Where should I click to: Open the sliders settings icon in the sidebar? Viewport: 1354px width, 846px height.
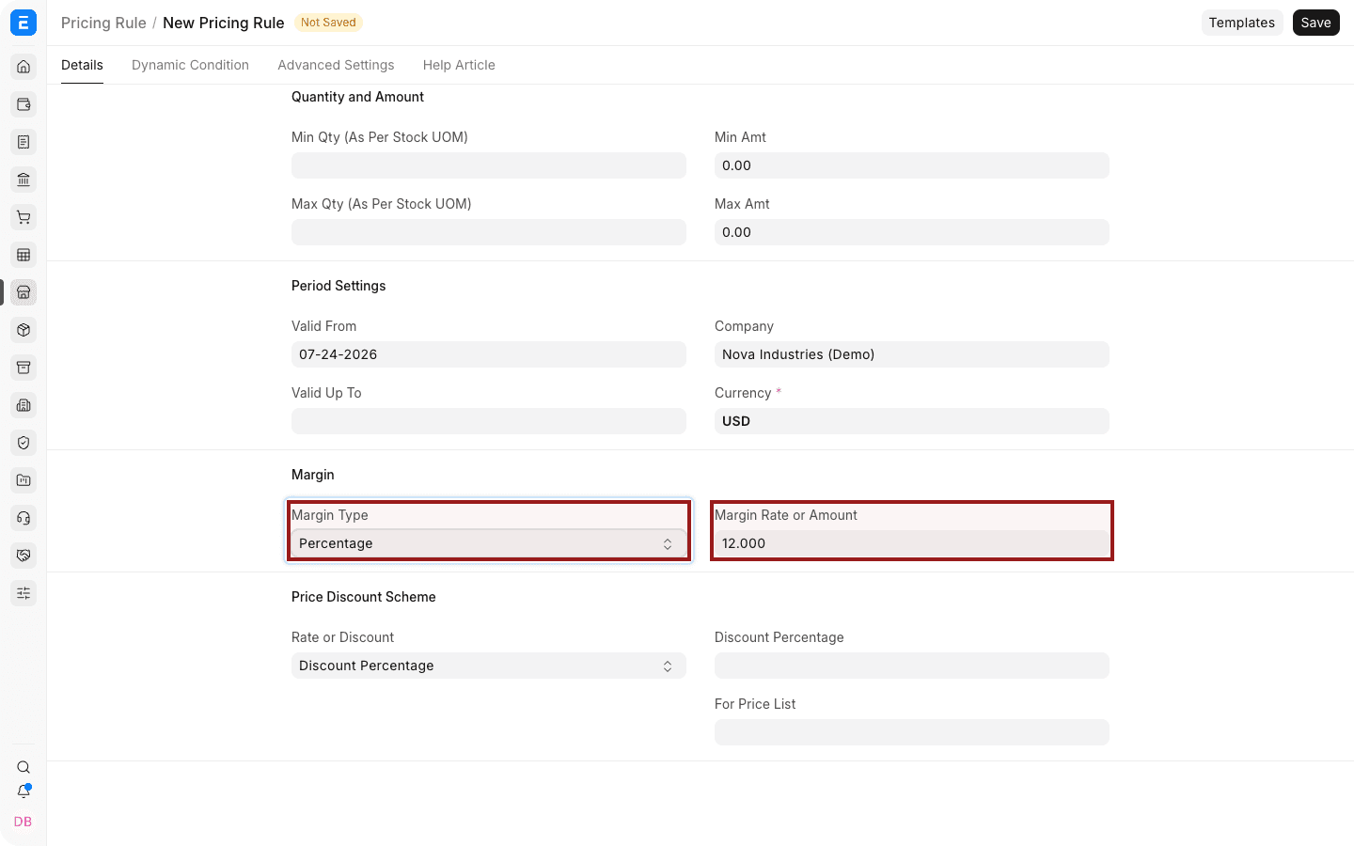pyautogui.click(x=24, y=593)
